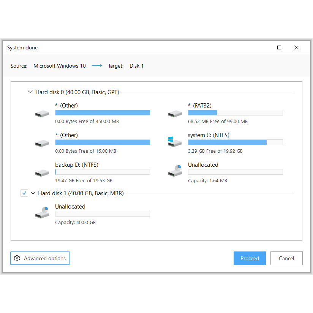The image size is (313, 313).
Task: Click the Unallocated label under Hard disk 1
Action: pos(70,206)
